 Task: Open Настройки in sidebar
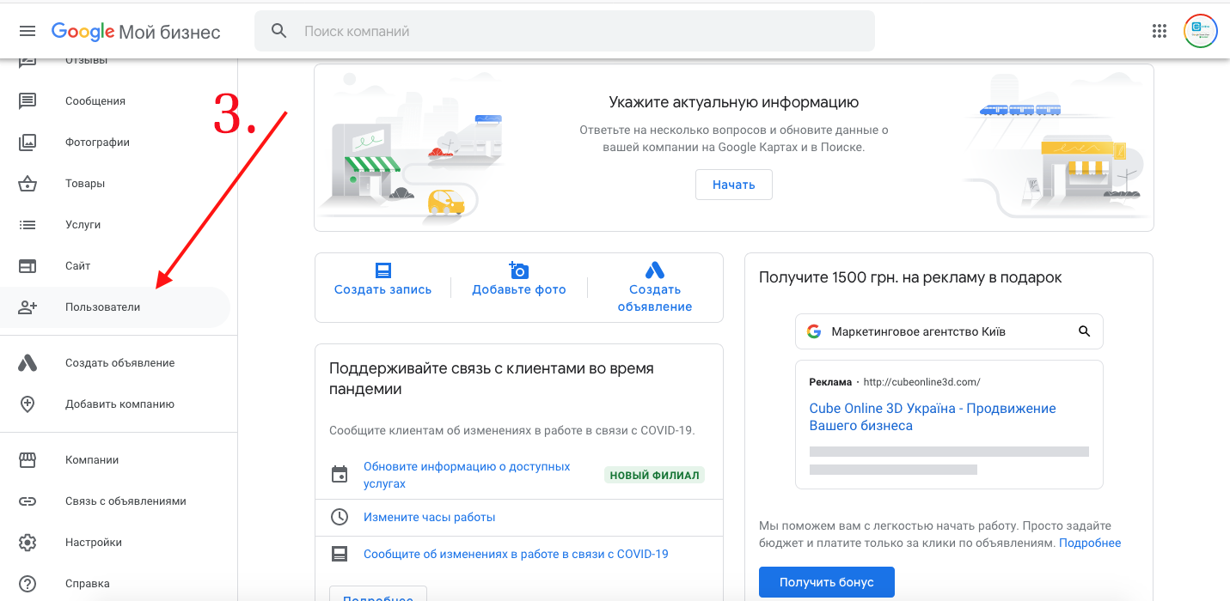coord(94,543)
